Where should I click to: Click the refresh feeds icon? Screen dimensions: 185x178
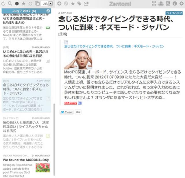click(x=3, y=4)
